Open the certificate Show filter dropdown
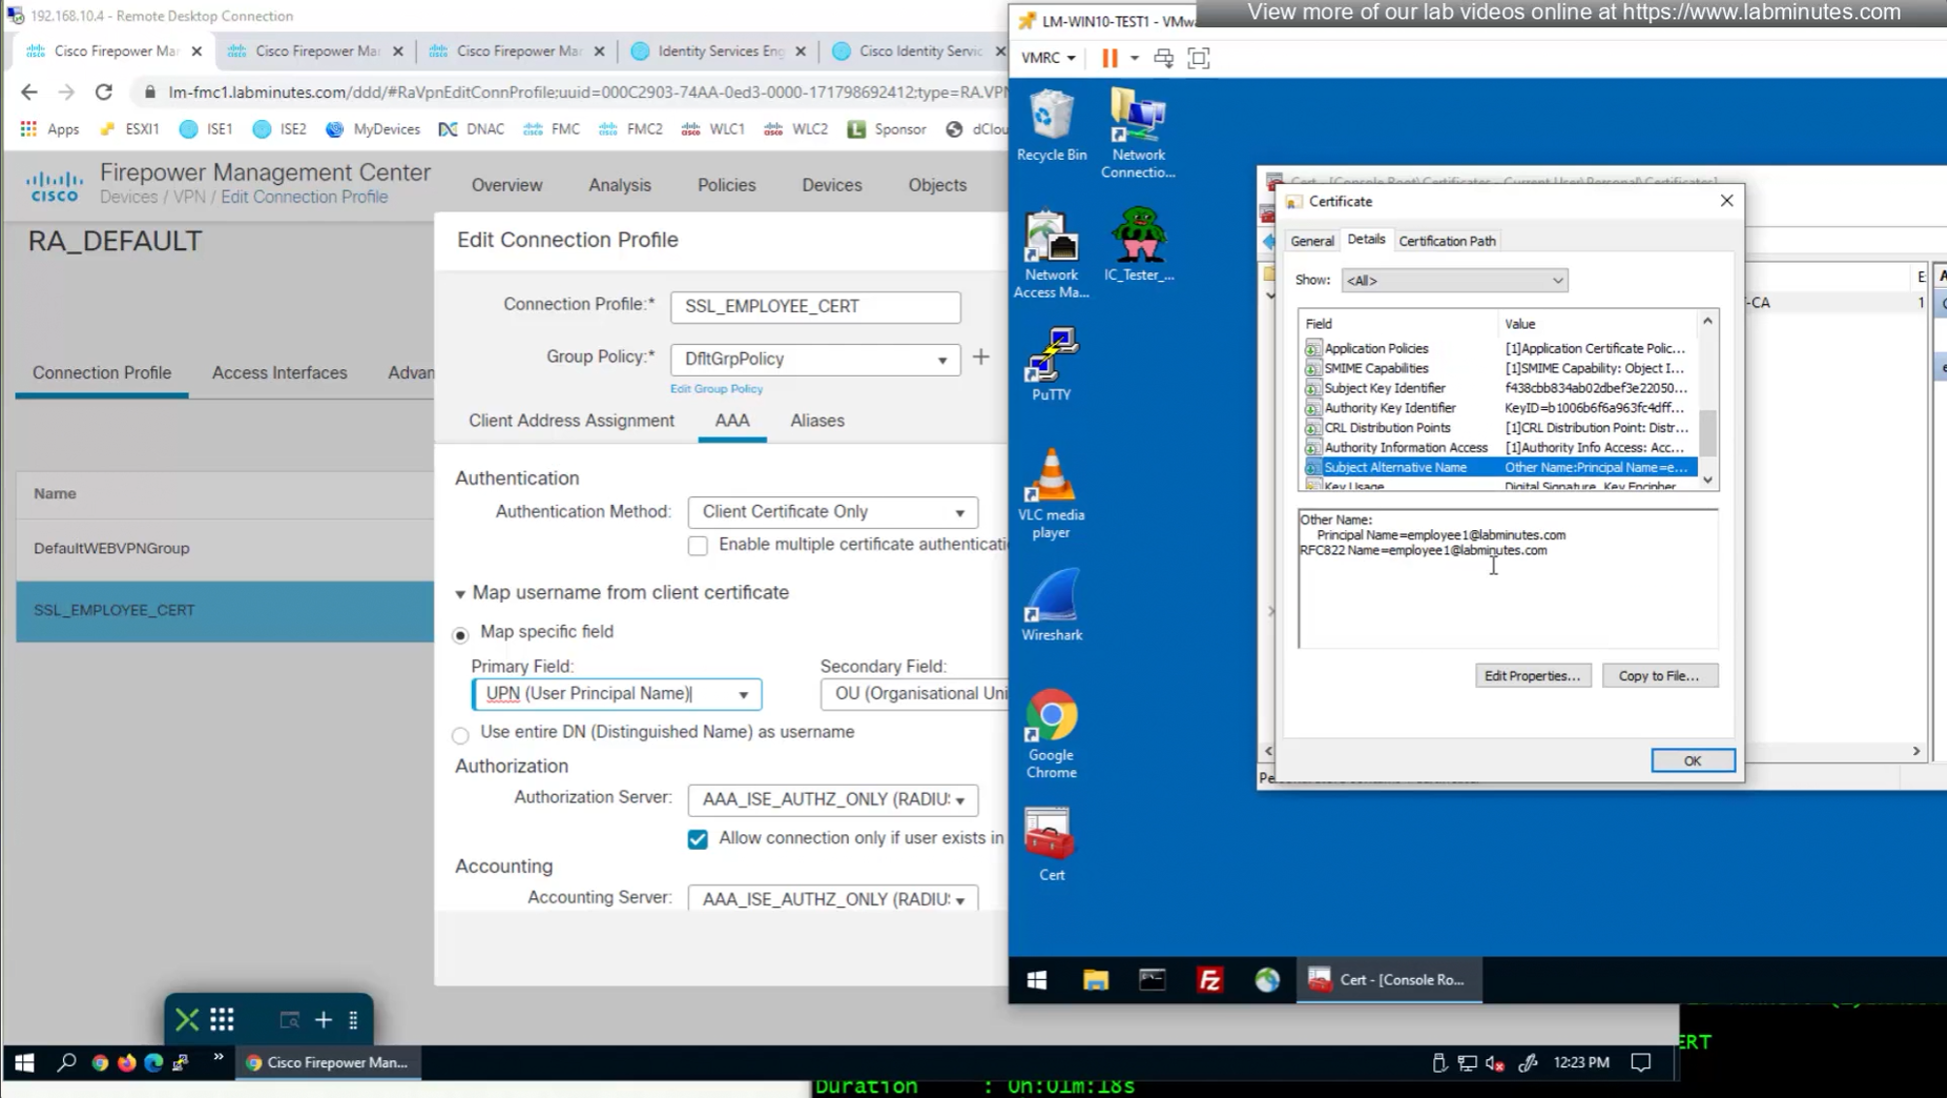1947x1098 pixels. 1454,280
